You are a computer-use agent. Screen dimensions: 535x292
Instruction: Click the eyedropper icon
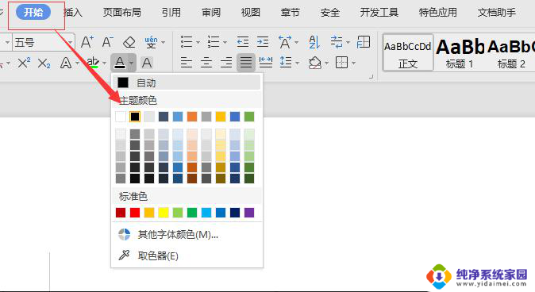click(124, 255)
